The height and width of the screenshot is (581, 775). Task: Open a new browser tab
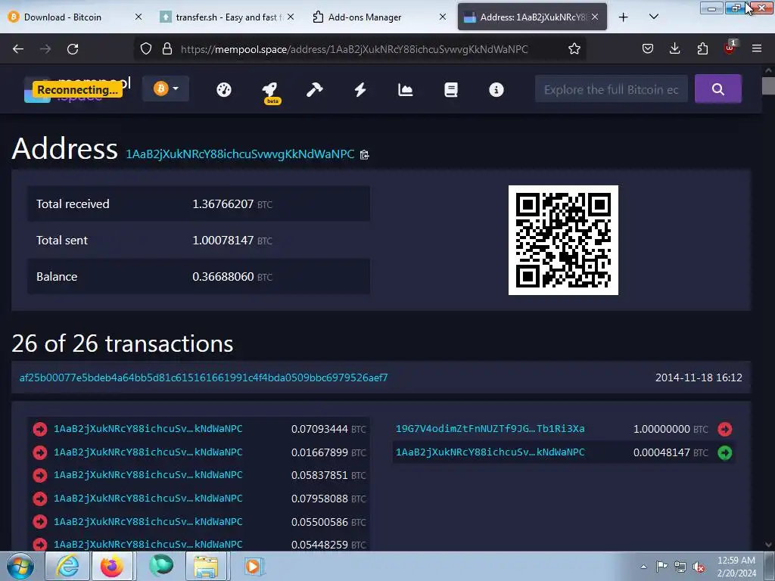click(x=624, y=17)
